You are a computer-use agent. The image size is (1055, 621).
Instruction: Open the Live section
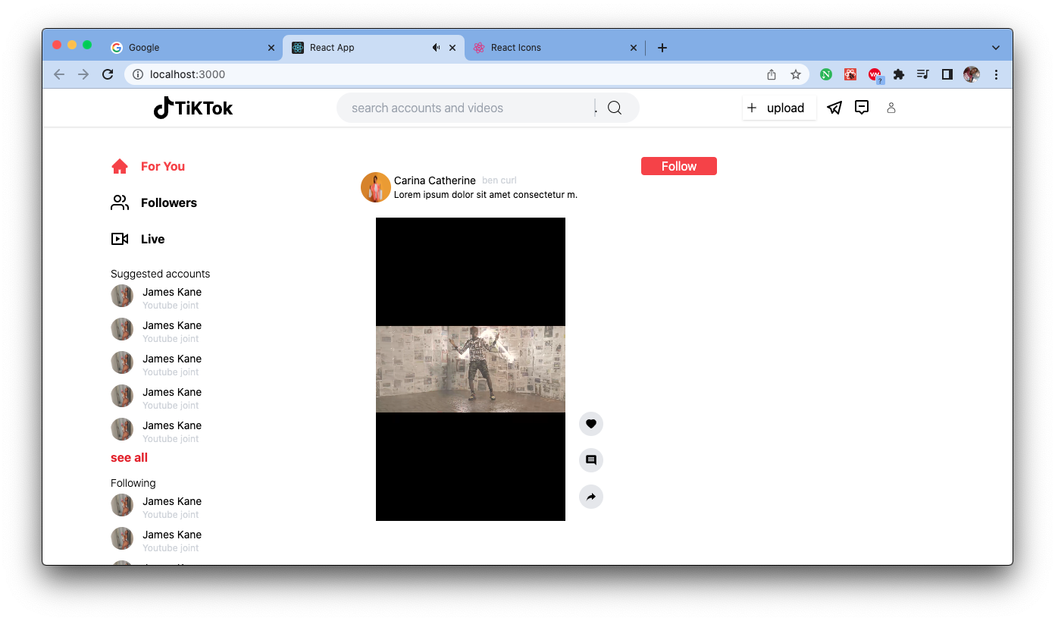[152, 239]
